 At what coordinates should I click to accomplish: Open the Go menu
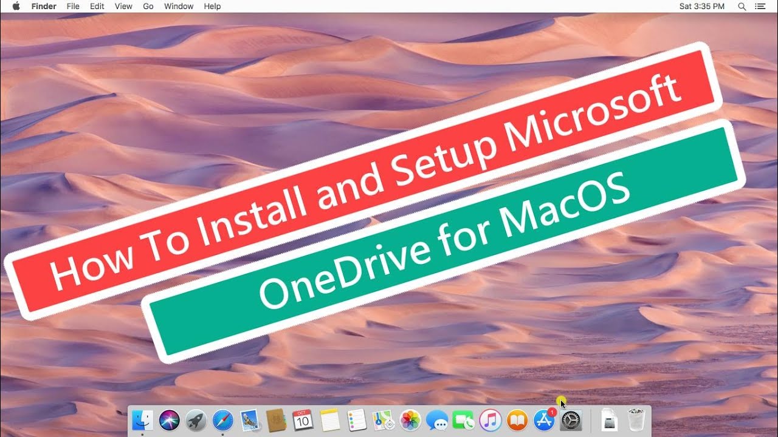[148, 6]
